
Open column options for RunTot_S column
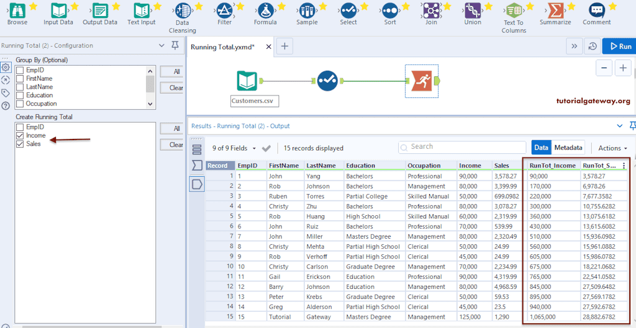tap(624, 166)
